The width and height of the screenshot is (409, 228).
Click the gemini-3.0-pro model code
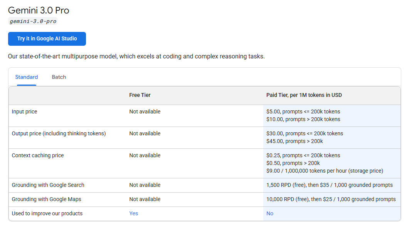(x=33, y=21)
